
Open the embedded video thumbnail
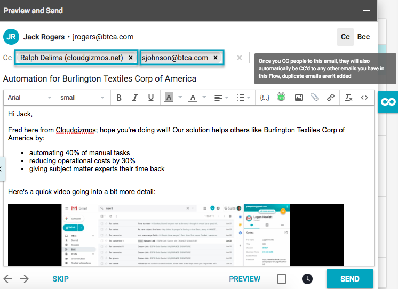pyautogui.click(x=176, y=235)
